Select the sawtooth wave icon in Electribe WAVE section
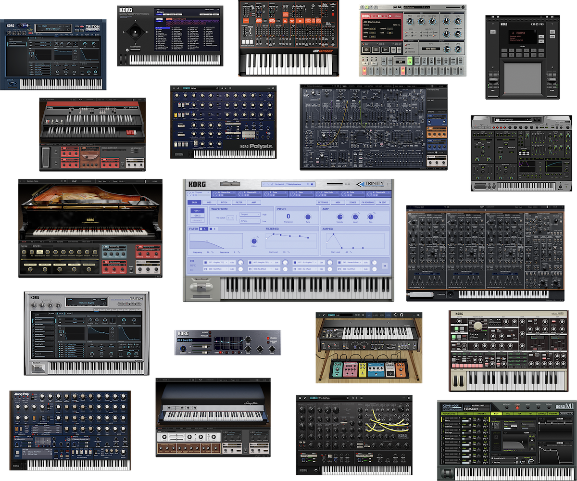The width and height of the screenshot is (577, 481). coord(412,36)
